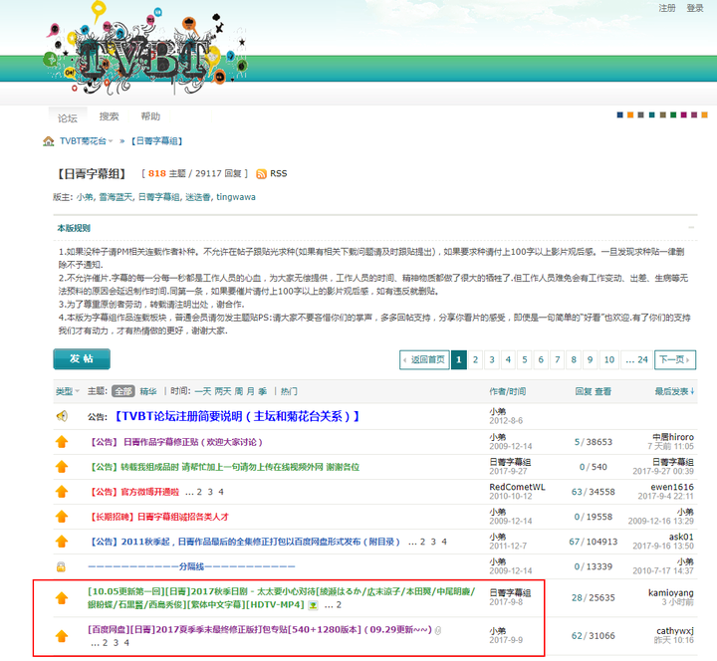This screenshot has height=661, width=717.
Task: Click pinned arrow icon beside 长期招聘 thread
Action: click(x=62, y=517)
